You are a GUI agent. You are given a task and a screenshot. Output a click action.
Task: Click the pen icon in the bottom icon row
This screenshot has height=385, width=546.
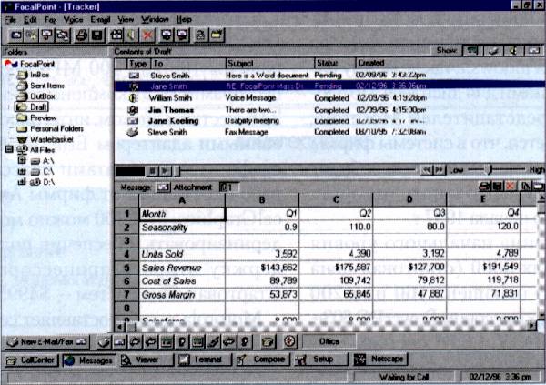213,342
